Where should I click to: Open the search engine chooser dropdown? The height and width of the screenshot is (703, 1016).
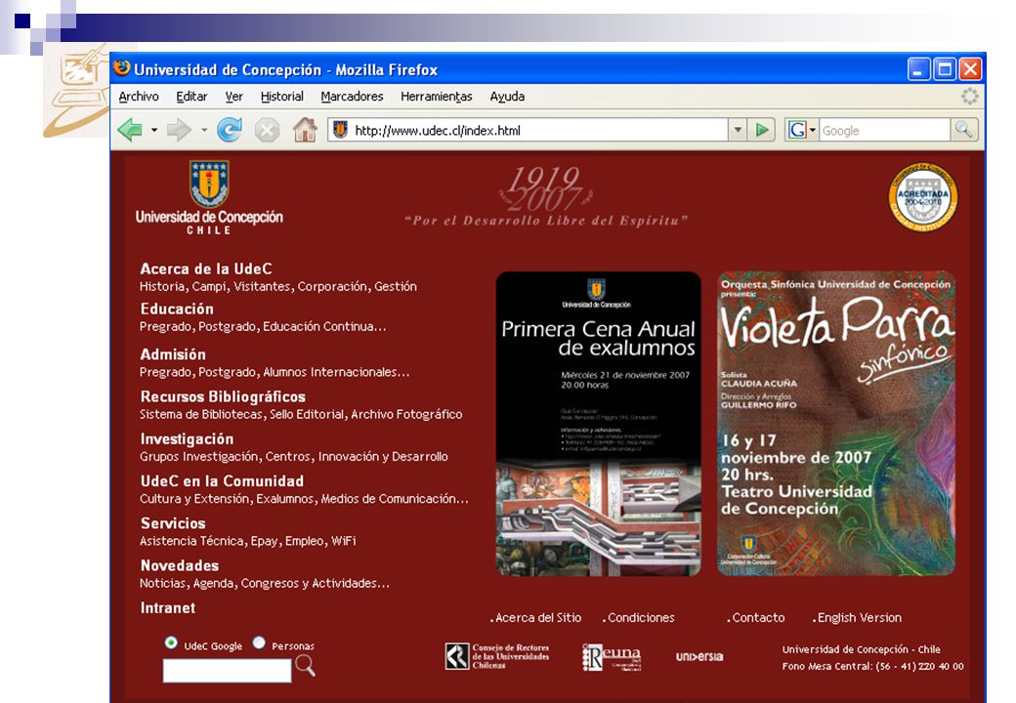click(813, 130)
